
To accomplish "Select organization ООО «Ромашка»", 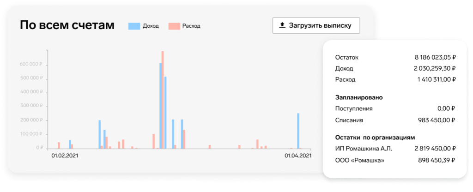I will coord(359,160).
